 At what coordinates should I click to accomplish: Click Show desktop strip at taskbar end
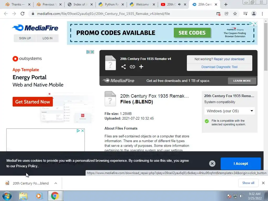(x=266, y=196)
